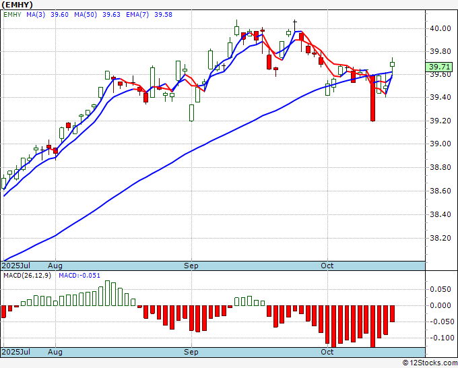
Task: Click Oct on the MACD panel date axis
Action: click(327, 352)
